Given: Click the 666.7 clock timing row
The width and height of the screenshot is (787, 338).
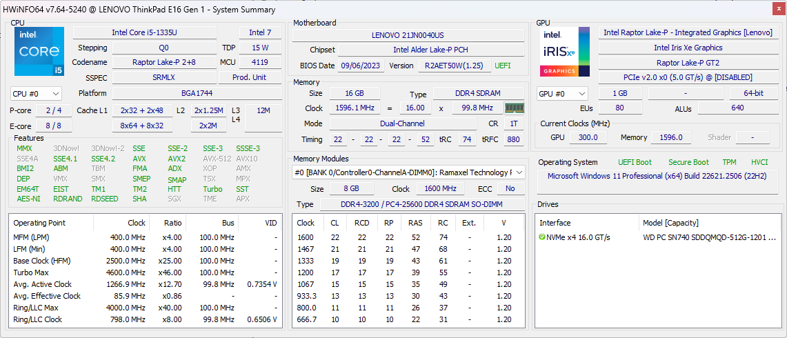Looking at the screenshot, I should [x=408, y=319].
